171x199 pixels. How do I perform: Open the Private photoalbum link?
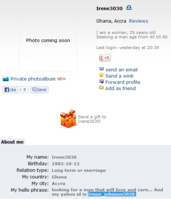pyautogui.click(x=33, y=79)
